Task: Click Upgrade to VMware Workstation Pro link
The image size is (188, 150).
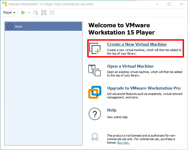Action: 144,88
